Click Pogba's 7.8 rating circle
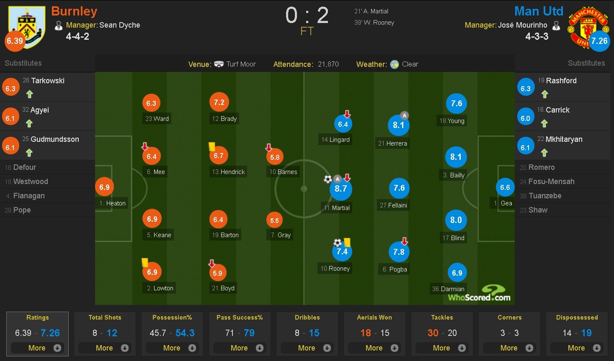 pos(399,252)
